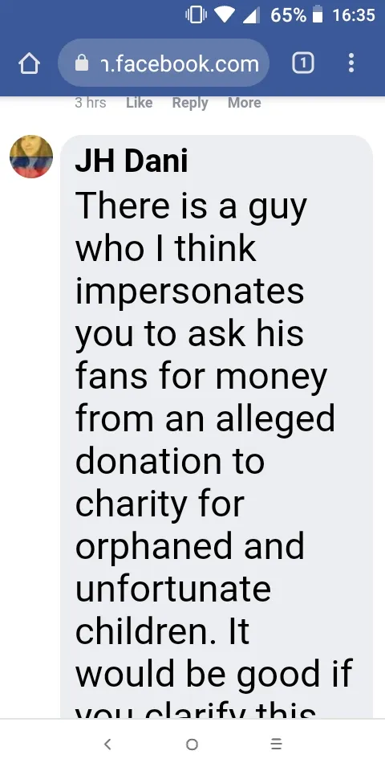
Task: Reply to the previous comment
Action: pos(190,103)
